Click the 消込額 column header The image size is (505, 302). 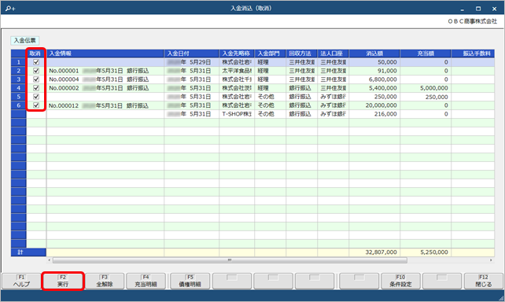point(374,53)
